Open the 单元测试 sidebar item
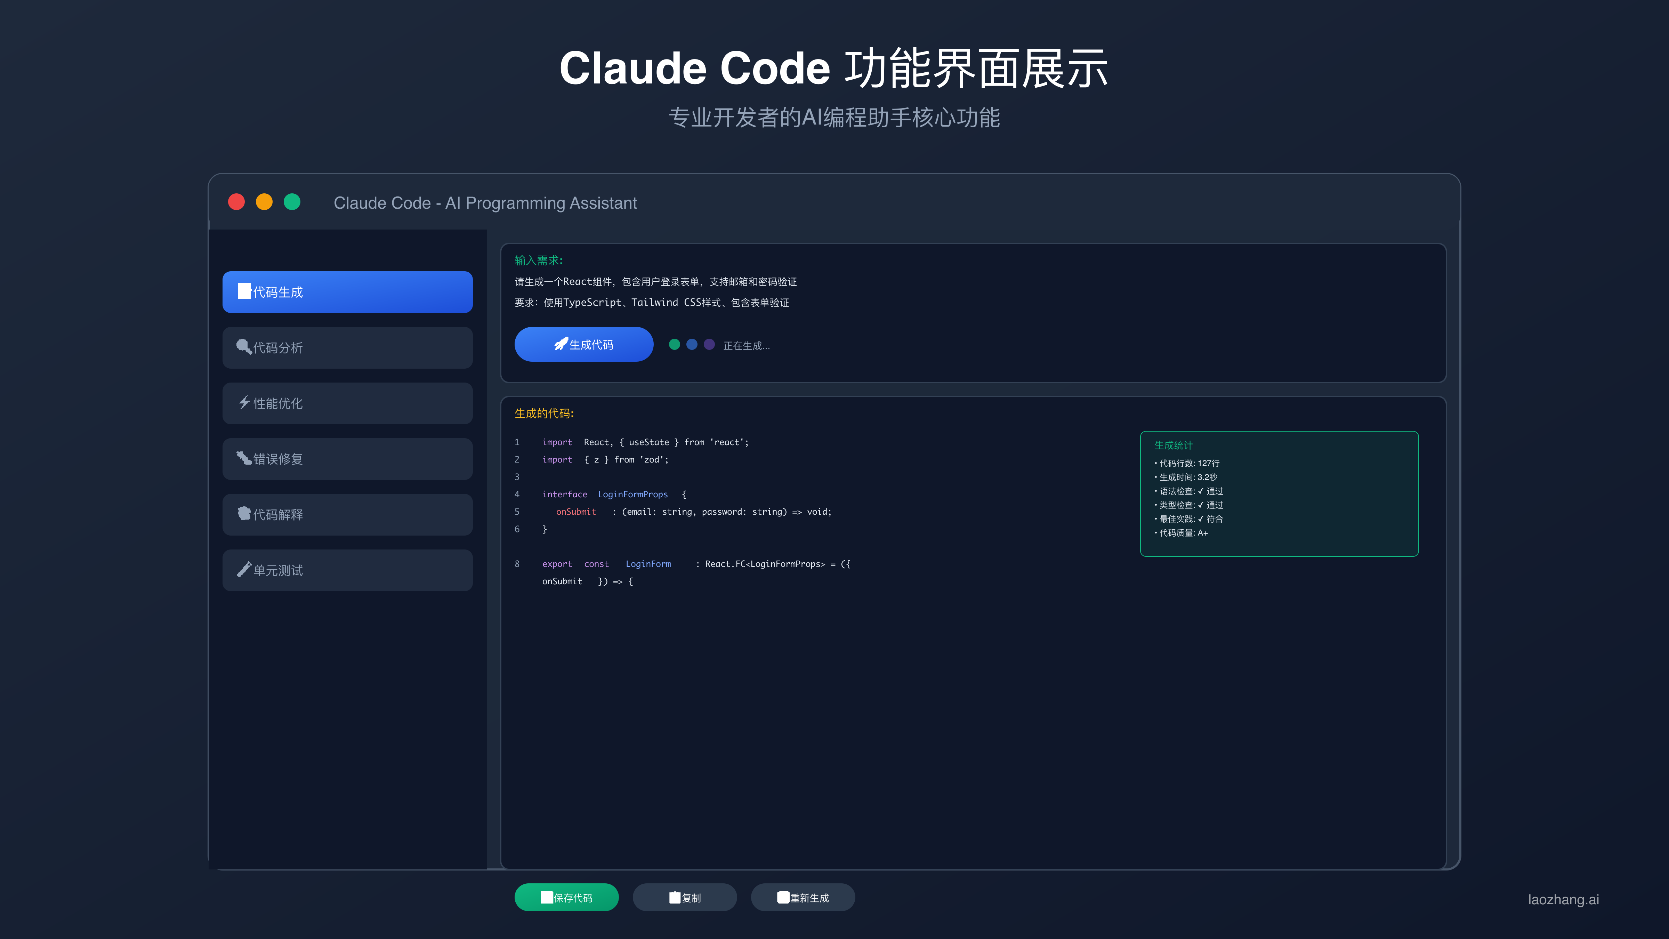 (347, 570)
